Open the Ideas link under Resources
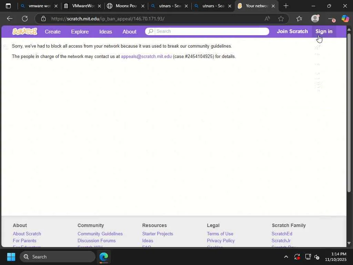Viewport: 353px width, 265px height. [148, 241]
